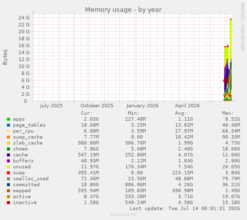Viewport: 247px width, 220px height.
Task: Click the green apps legend swatch
Action: [x=8, y=119]
